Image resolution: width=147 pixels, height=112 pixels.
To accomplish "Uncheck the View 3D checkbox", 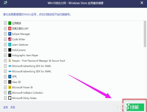I will click(x=5, y=82).
